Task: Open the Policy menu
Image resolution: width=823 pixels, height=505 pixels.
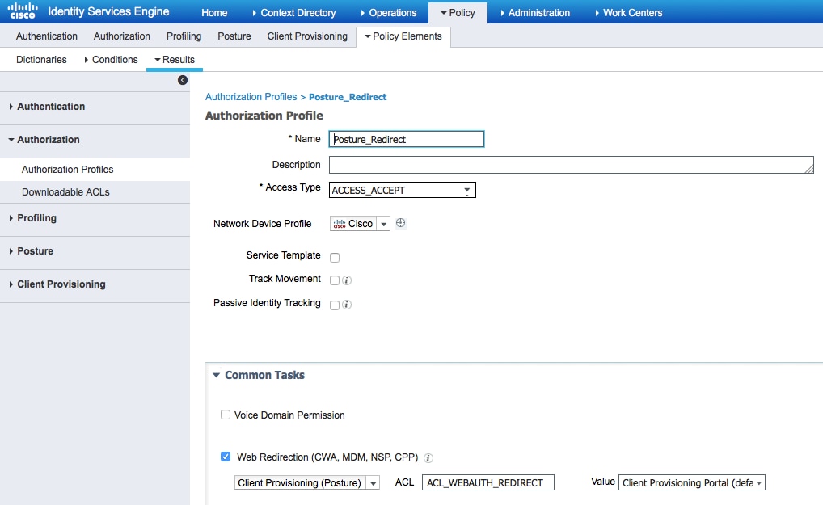Action: 458,13
